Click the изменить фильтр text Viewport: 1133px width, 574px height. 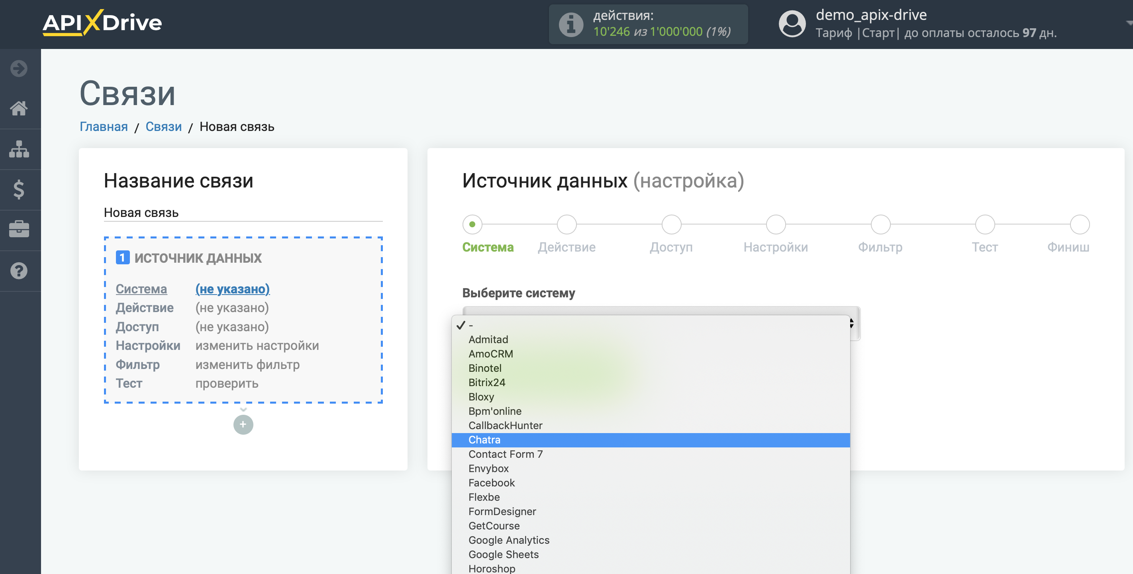tap(248, 365)
